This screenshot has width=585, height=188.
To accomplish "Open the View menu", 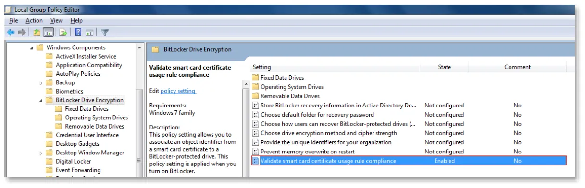I will pos(57,21).
